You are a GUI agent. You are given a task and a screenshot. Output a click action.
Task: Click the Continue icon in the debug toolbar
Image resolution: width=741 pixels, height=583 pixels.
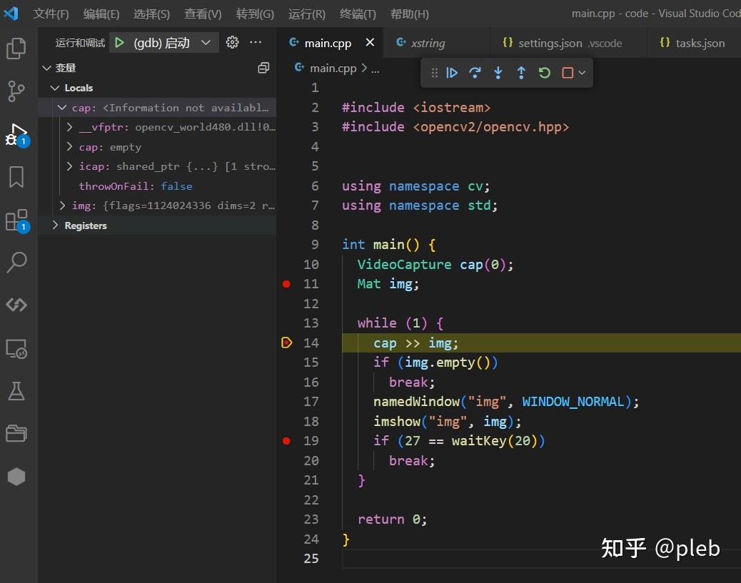point(453,72)
